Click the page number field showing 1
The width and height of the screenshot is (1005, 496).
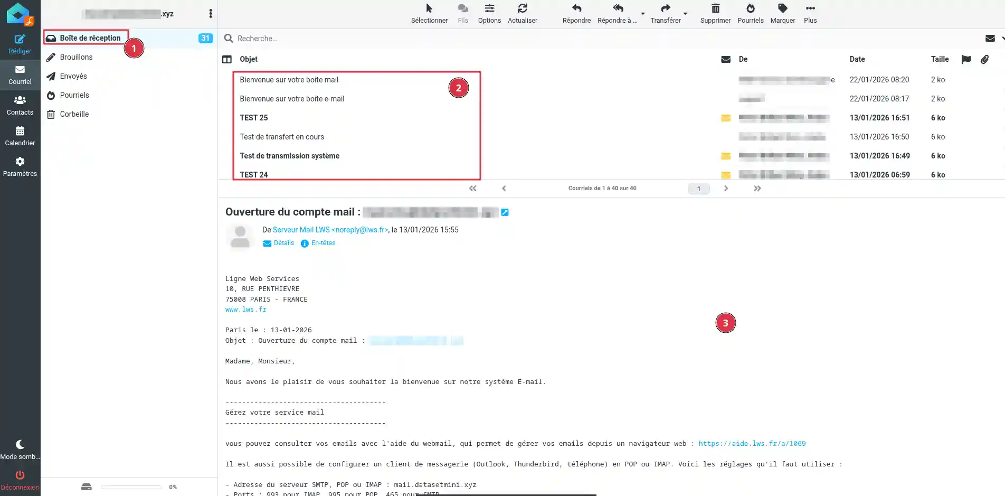[x=699, y=189]
